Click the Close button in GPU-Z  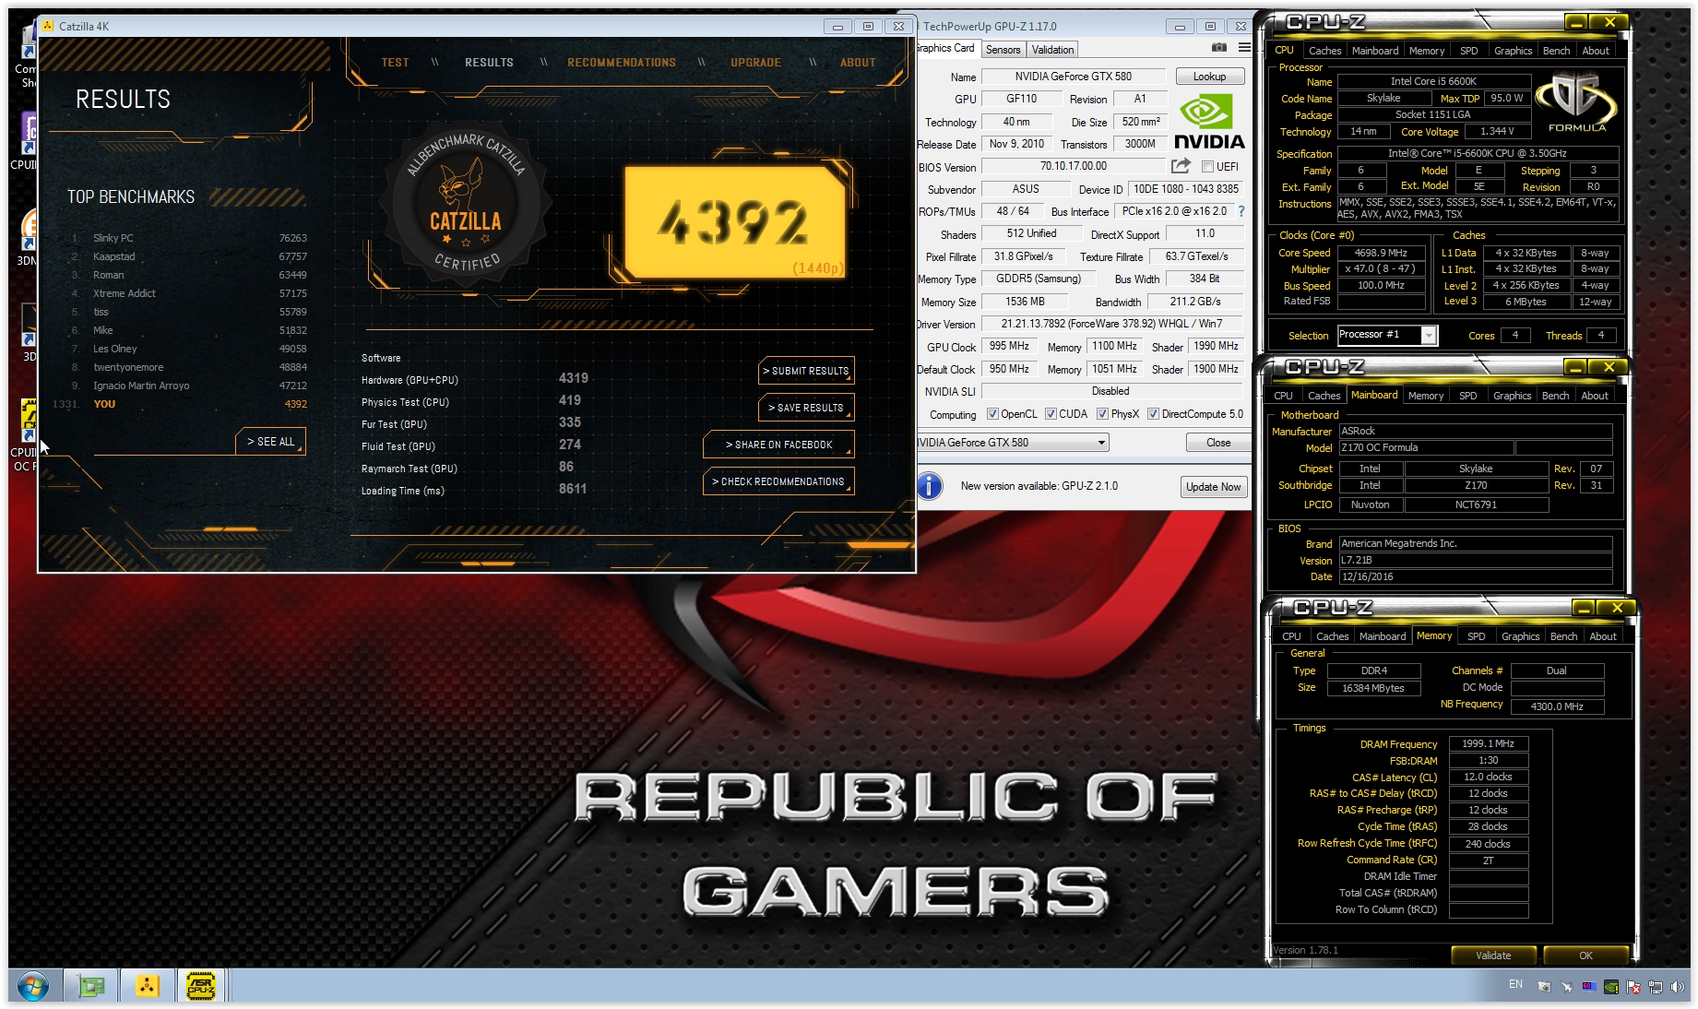pyautogui.click(x=1217, y=443)
